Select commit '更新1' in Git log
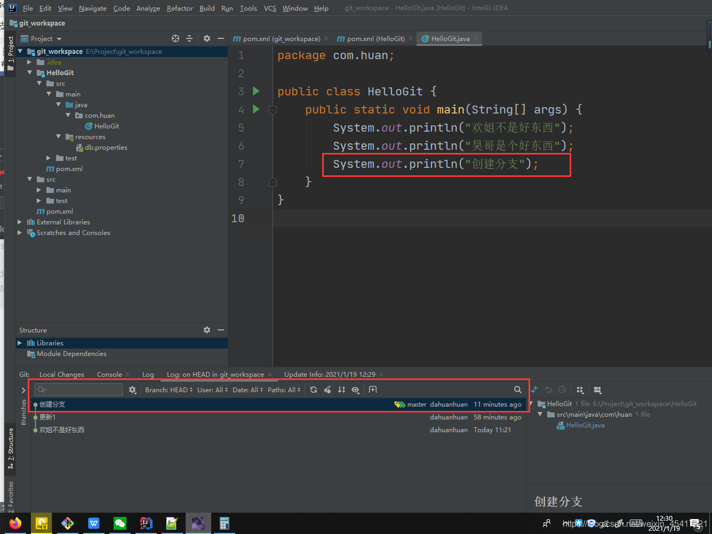Screen dimensions: 712x534 click(x=278, y=417)
